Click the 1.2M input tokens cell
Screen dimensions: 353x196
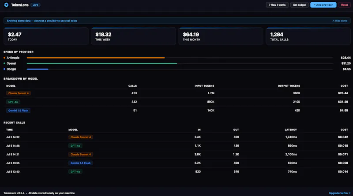(211, 93)
